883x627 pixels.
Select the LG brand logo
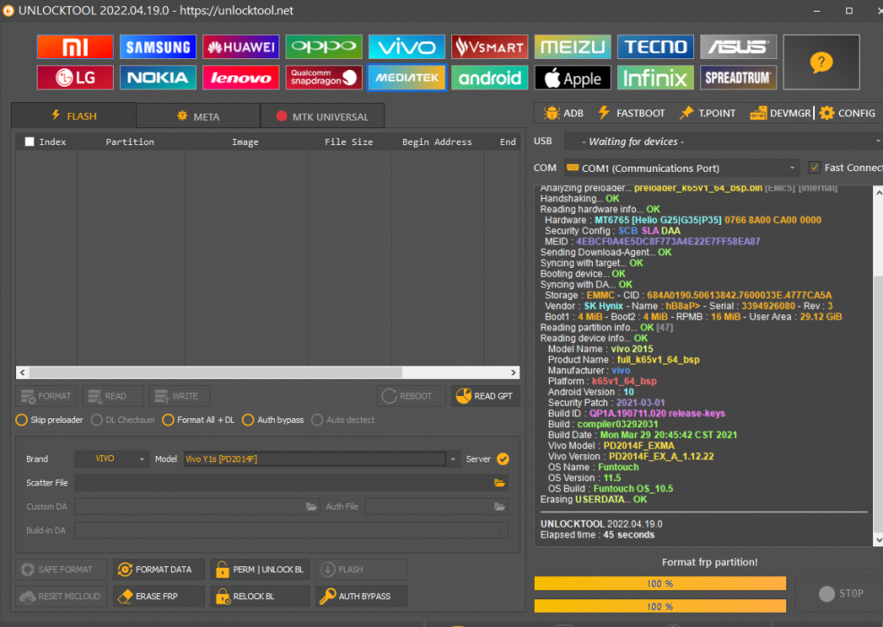pyautogui.click(x=75, y=78)
